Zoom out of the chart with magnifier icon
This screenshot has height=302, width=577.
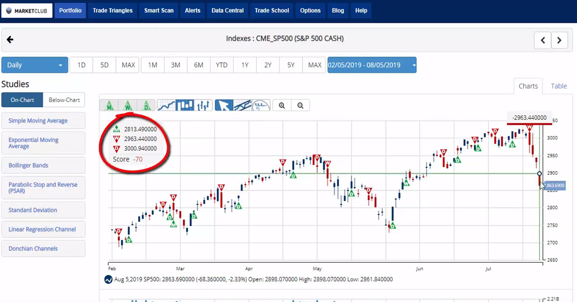(x=300, y=105)
